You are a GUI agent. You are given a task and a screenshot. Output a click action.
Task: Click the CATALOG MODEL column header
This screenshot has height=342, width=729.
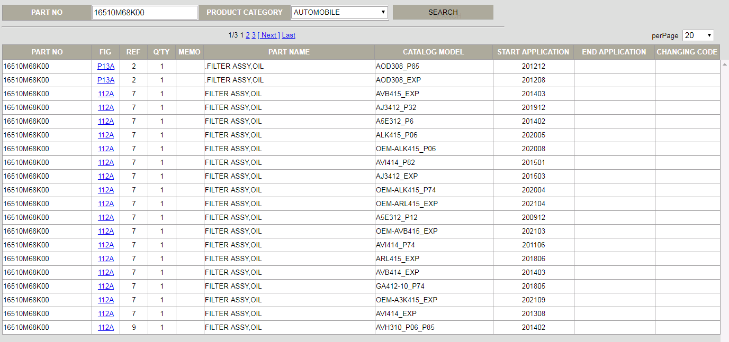(433, 52)
